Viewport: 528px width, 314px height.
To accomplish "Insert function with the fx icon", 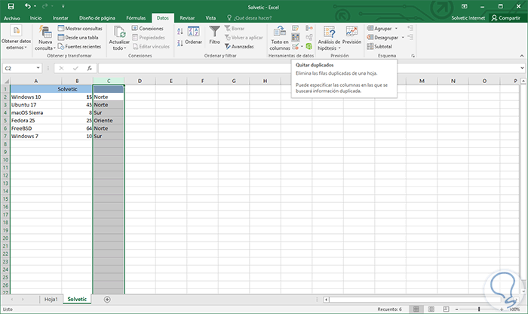I will 90,69.
